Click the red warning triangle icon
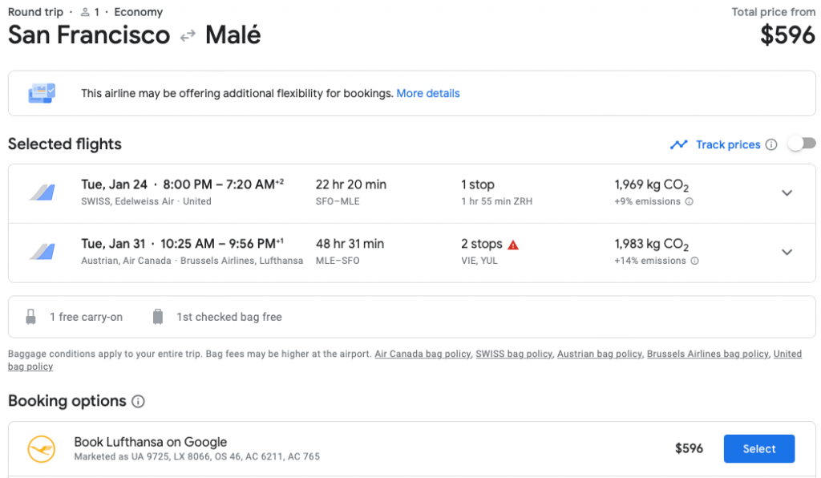Image resolution: width=821 pixels, height=478 pixels. (513, 245)
